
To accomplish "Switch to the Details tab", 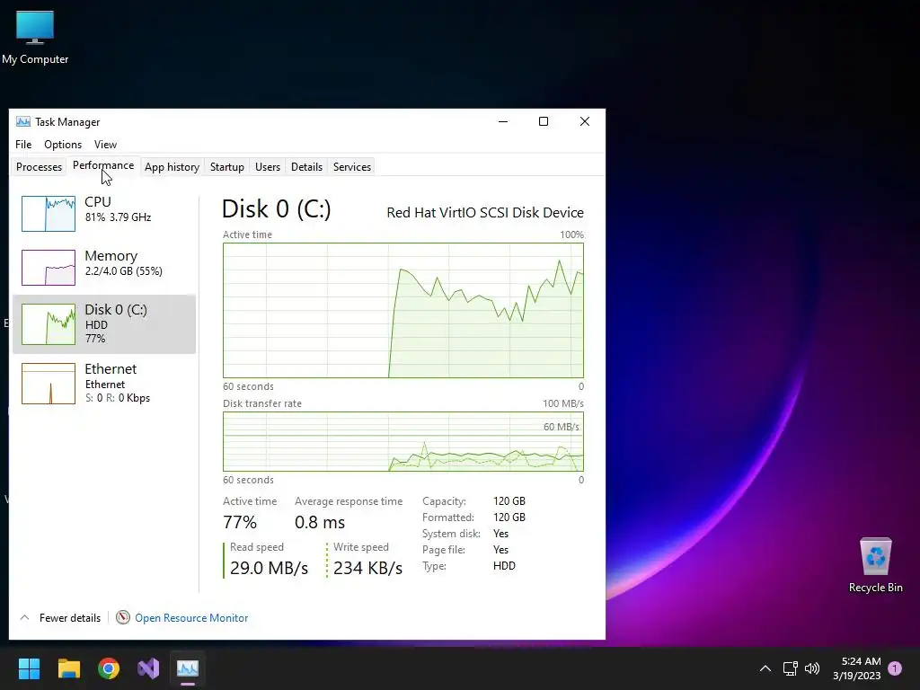I will 307,166.
